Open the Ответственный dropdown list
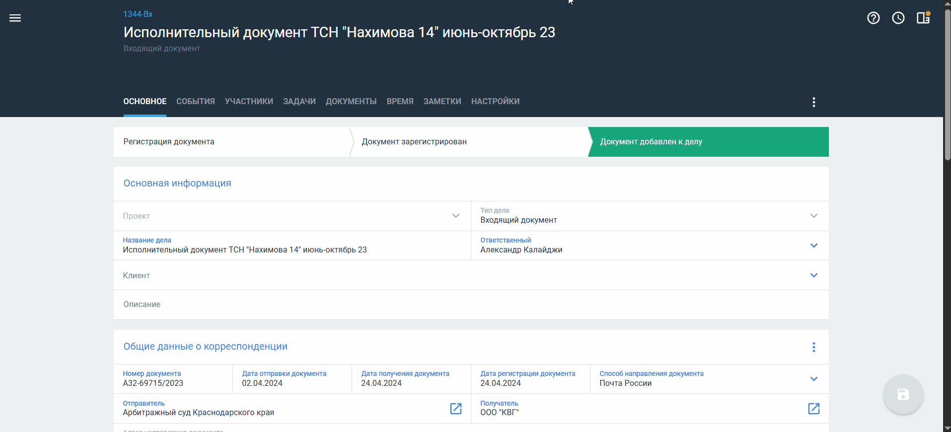 813,246
